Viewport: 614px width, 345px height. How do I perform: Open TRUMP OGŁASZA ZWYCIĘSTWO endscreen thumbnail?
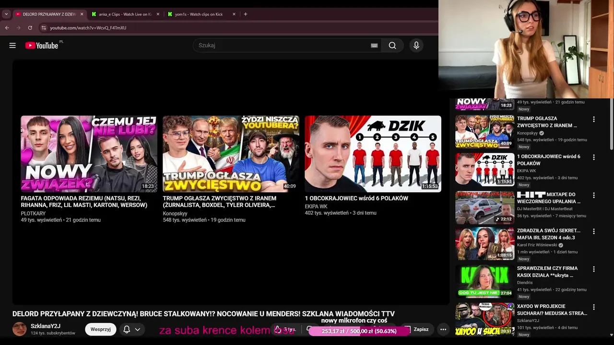pos(231,154)
